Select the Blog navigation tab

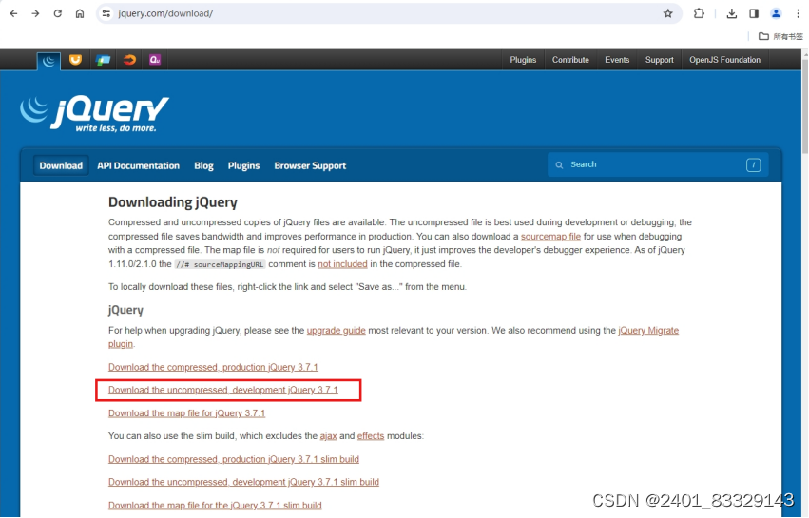[203, 165]
